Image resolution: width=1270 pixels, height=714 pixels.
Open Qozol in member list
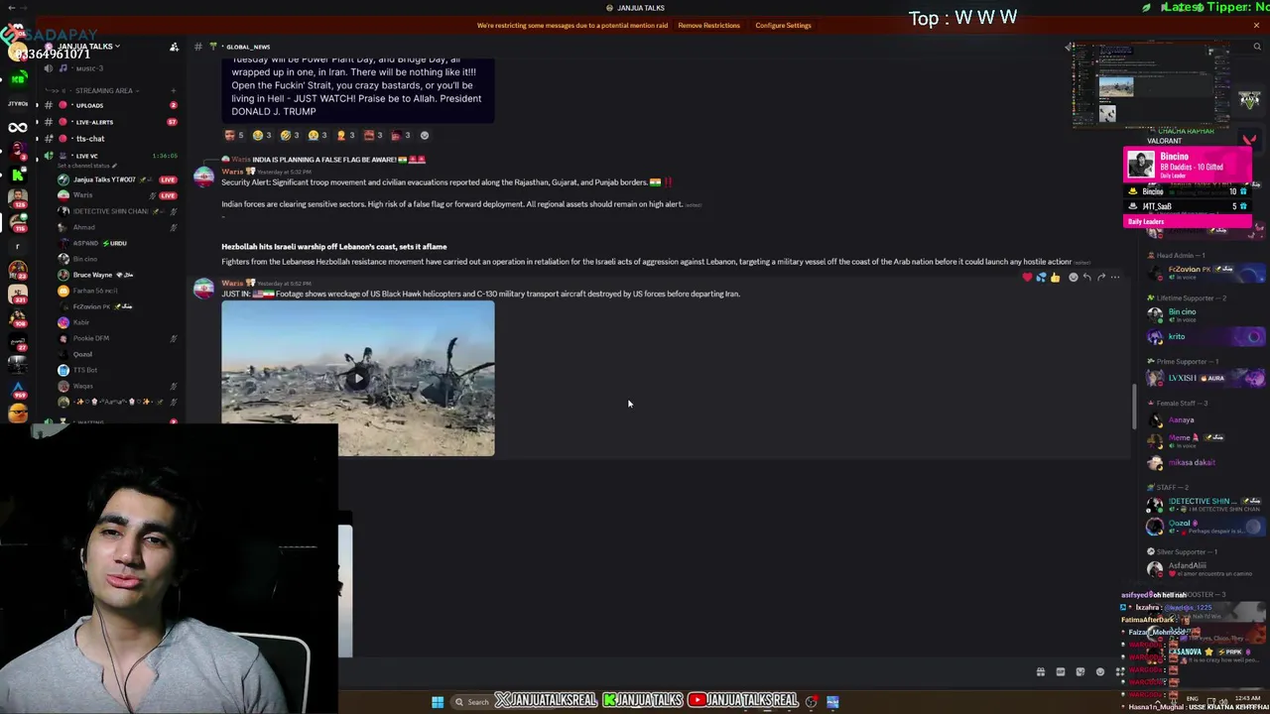click(1204, 527)
